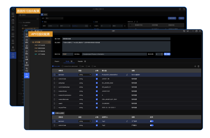Click the three-dot menu beside MES对接 folder
This screenshot has width=210, height=138.
tap(49, 42)
